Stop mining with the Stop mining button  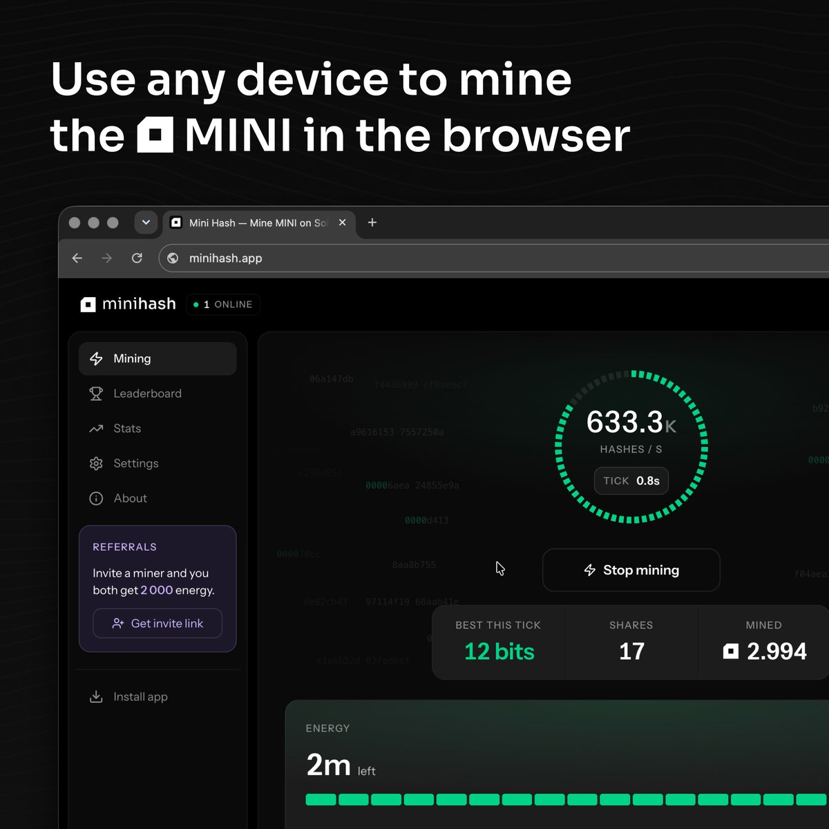(x=631, y=570)
